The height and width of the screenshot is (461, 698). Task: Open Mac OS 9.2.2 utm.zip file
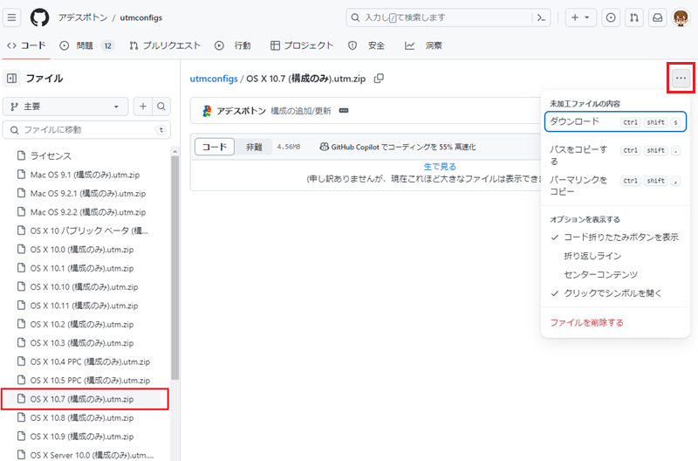click(x=88, y=212)
